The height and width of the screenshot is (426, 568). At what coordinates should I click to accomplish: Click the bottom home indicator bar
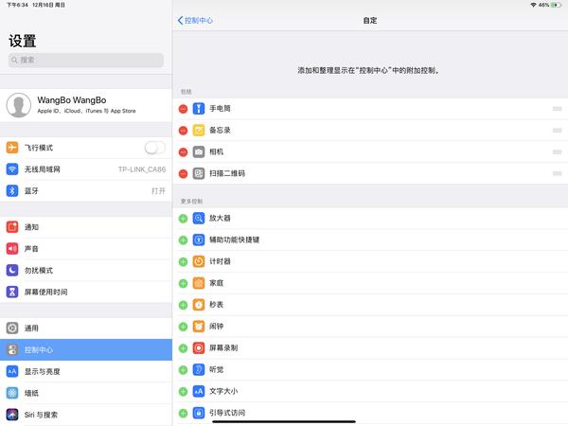click(284, 421)
